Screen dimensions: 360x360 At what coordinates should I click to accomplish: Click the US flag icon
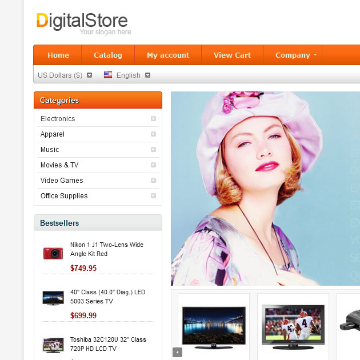point(108,75)
